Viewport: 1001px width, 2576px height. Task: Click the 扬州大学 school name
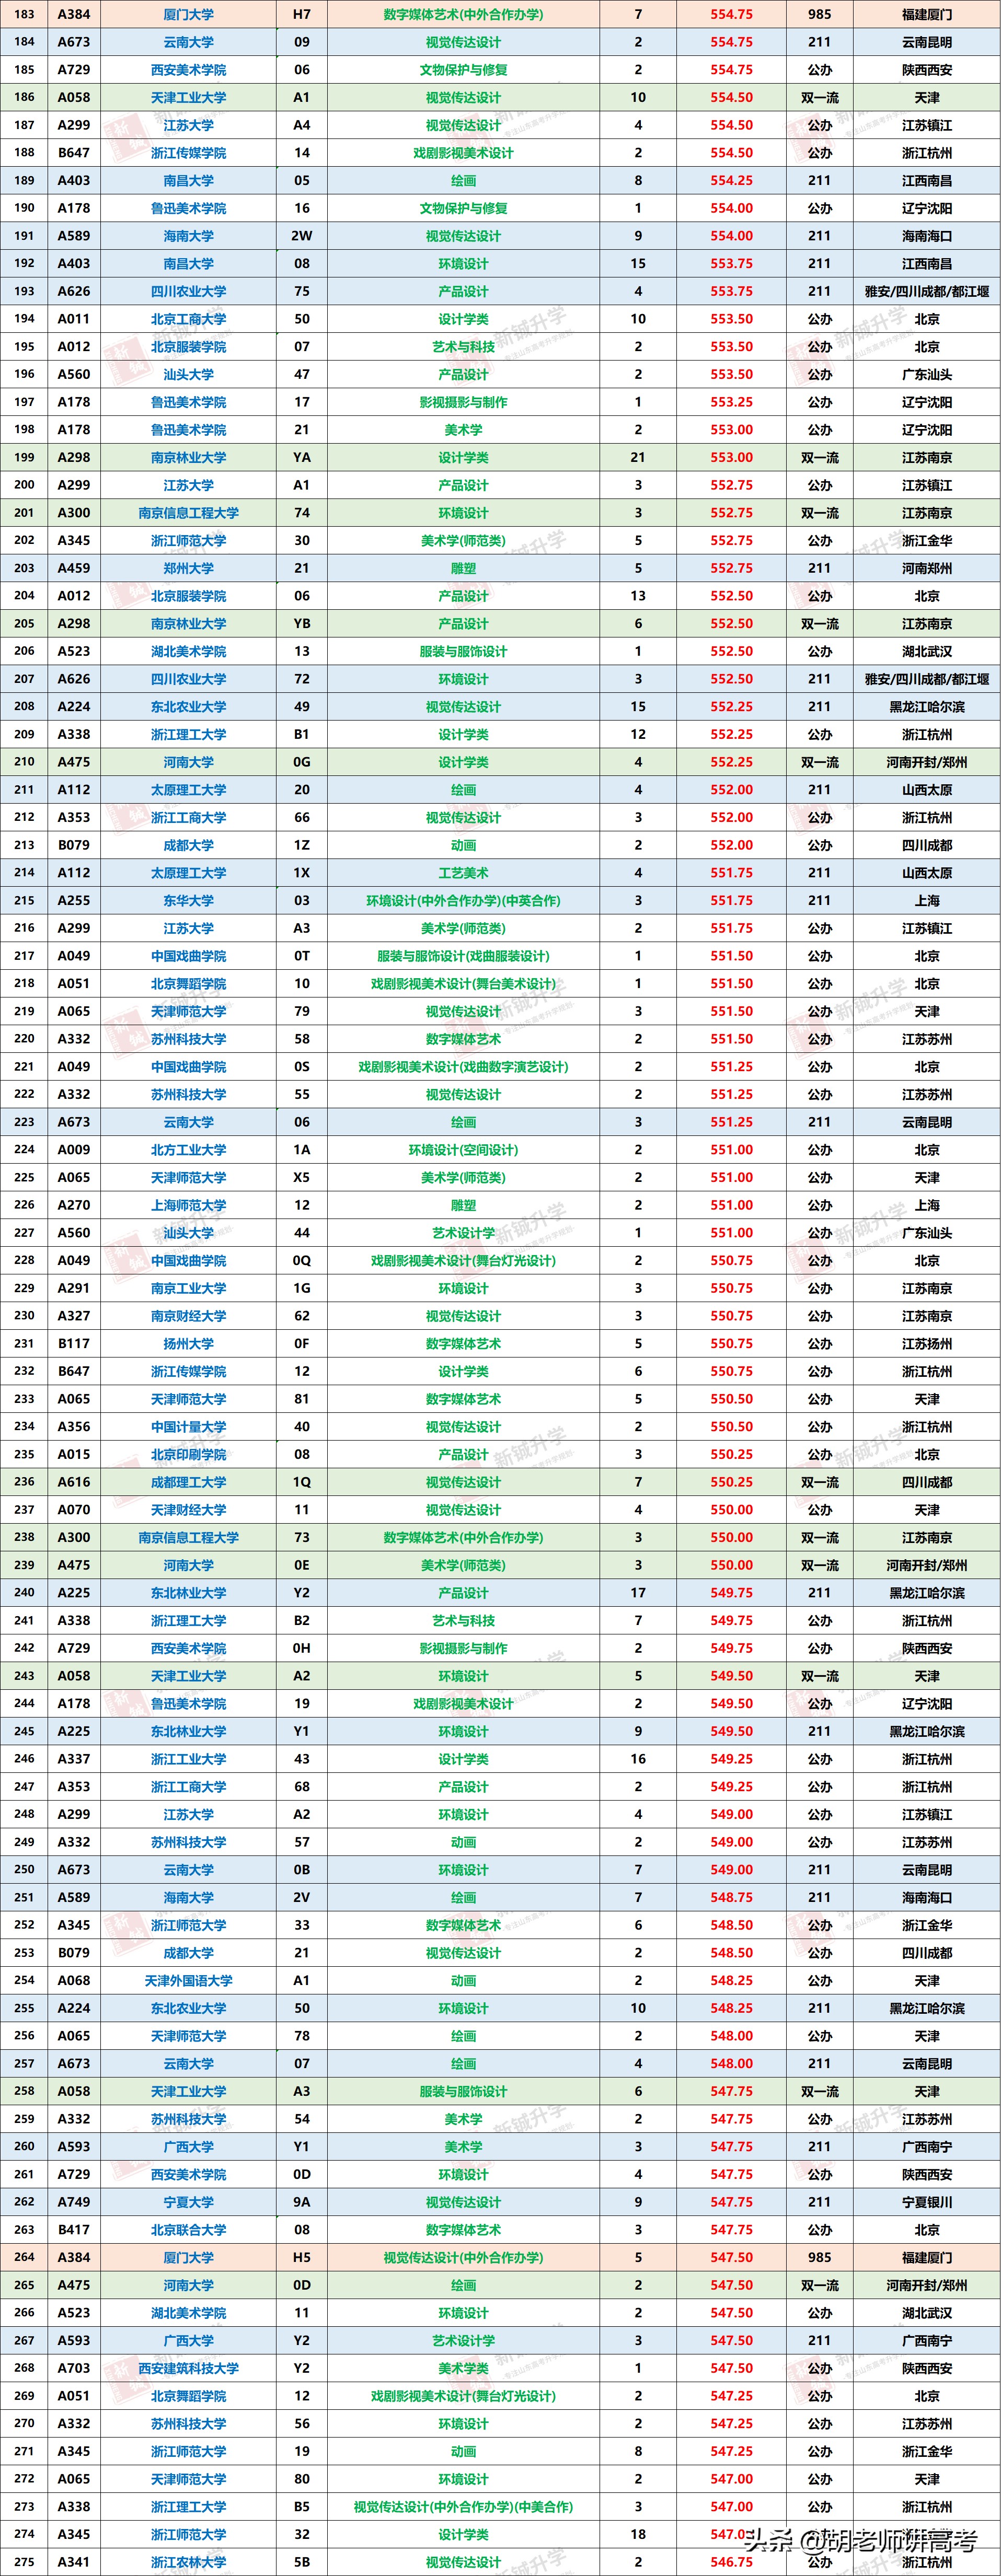(188, 1344)
